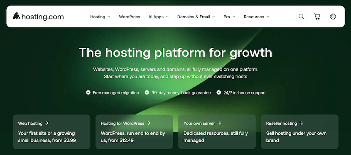The height and width of the screenshot is (155, 351).
Task: Click the 'Websites, WordPress, servers and domains' subtitle line
Action: pos(175,69)
